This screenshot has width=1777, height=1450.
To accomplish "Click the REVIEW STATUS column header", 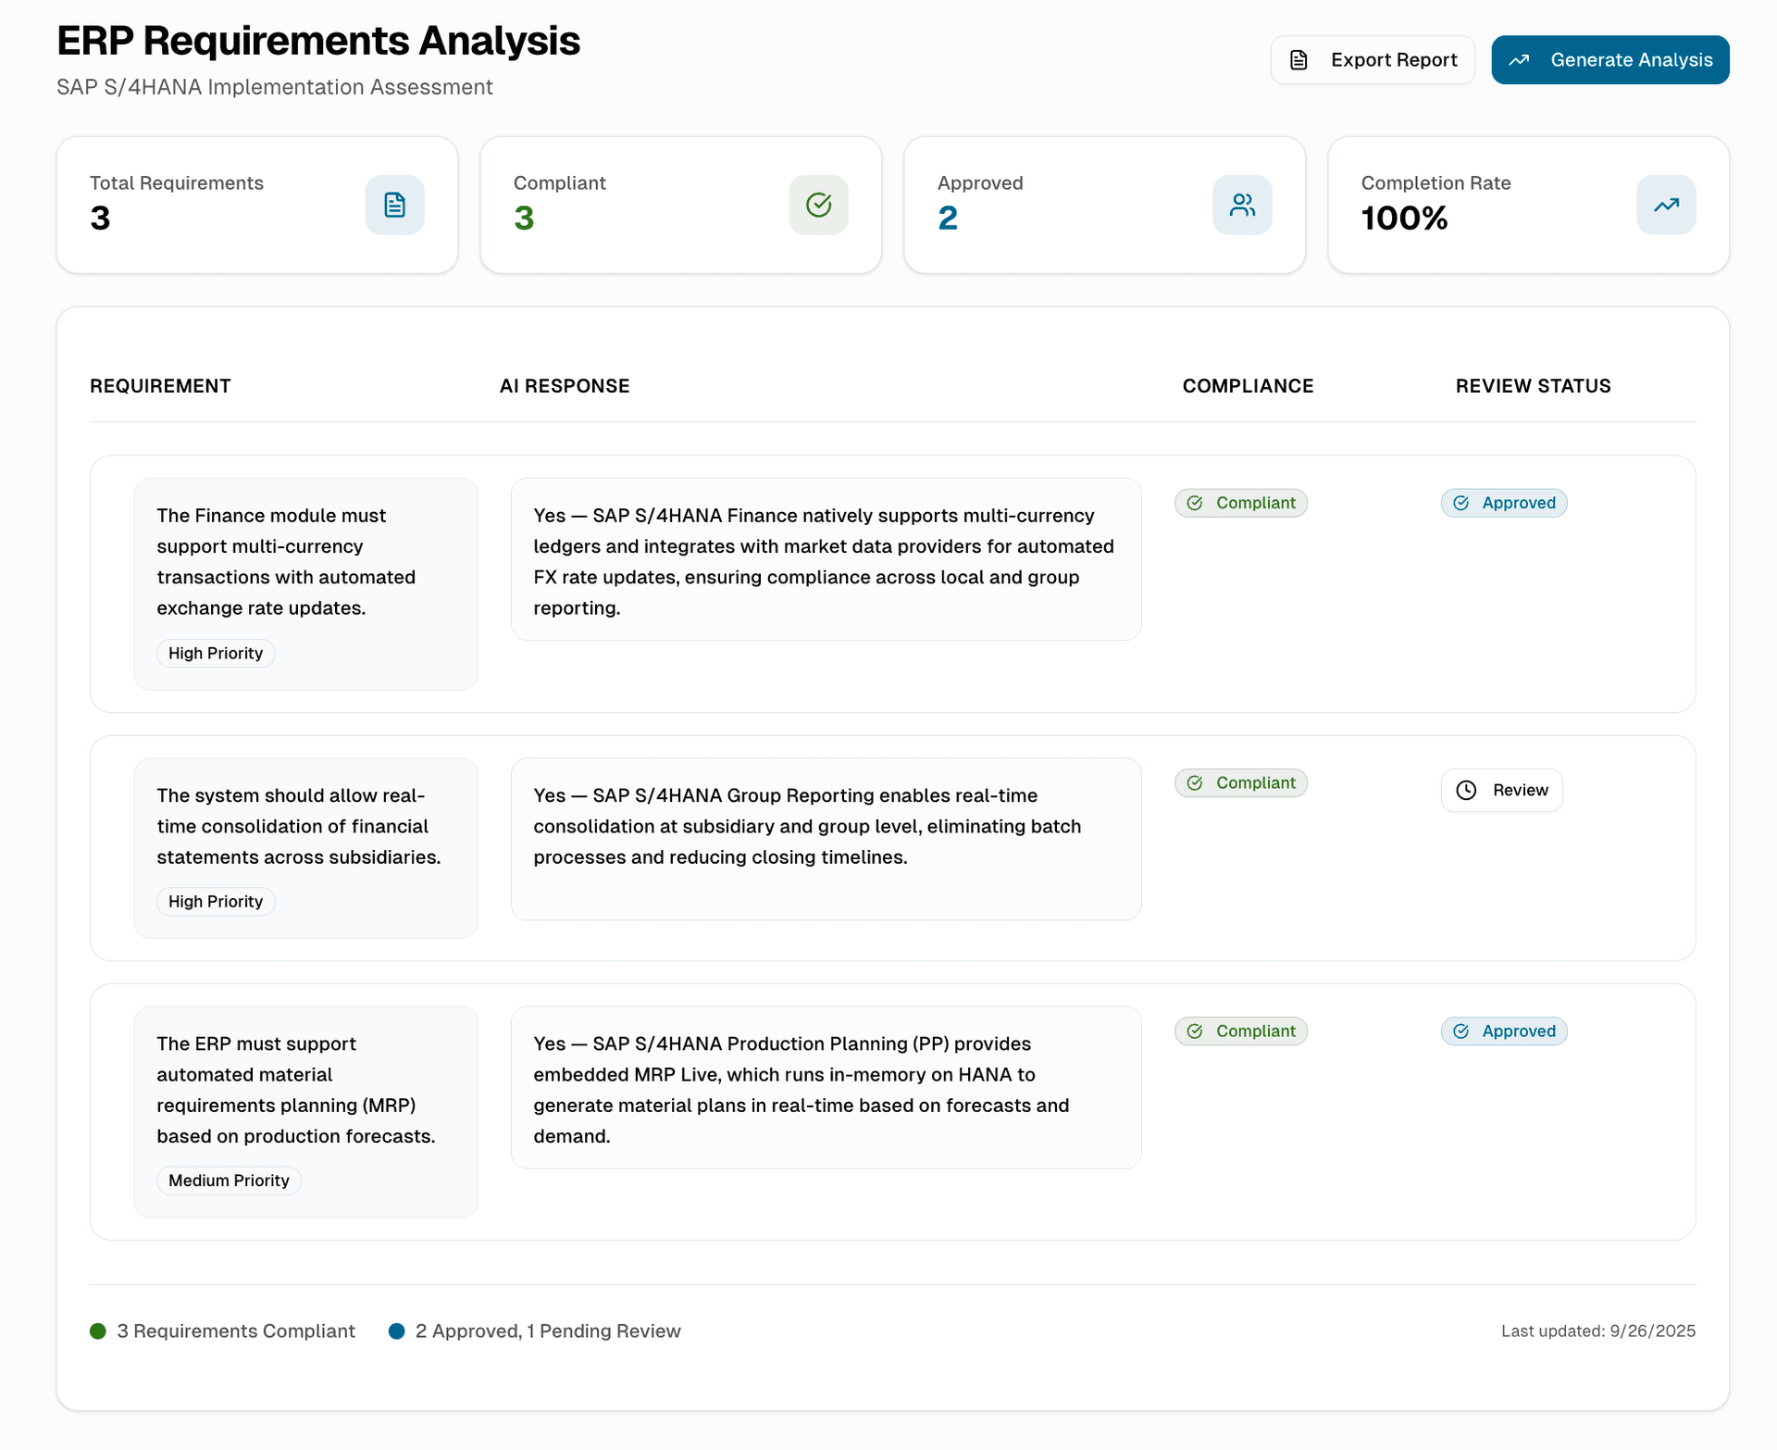I will tap(1533, 386).
